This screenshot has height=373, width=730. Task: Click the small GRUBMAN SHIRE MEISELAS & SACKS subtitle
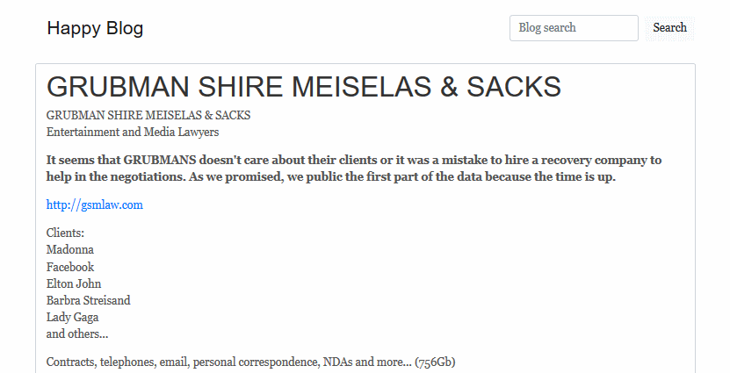pos(148,115)
